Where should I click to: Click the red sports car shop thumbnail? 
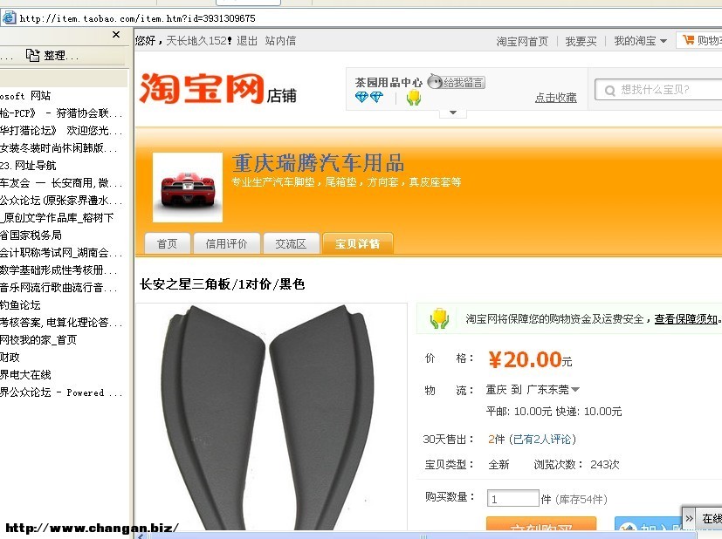tap(188, 188)
